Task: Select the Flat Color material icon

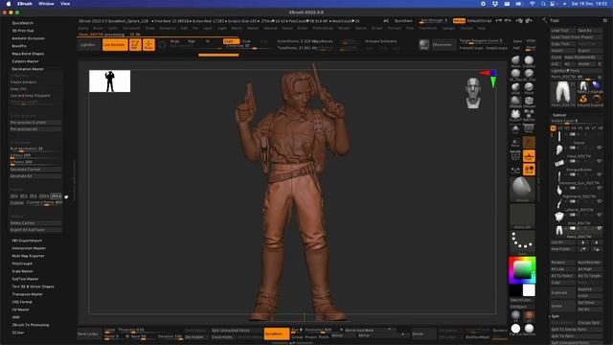Action: 515,329
